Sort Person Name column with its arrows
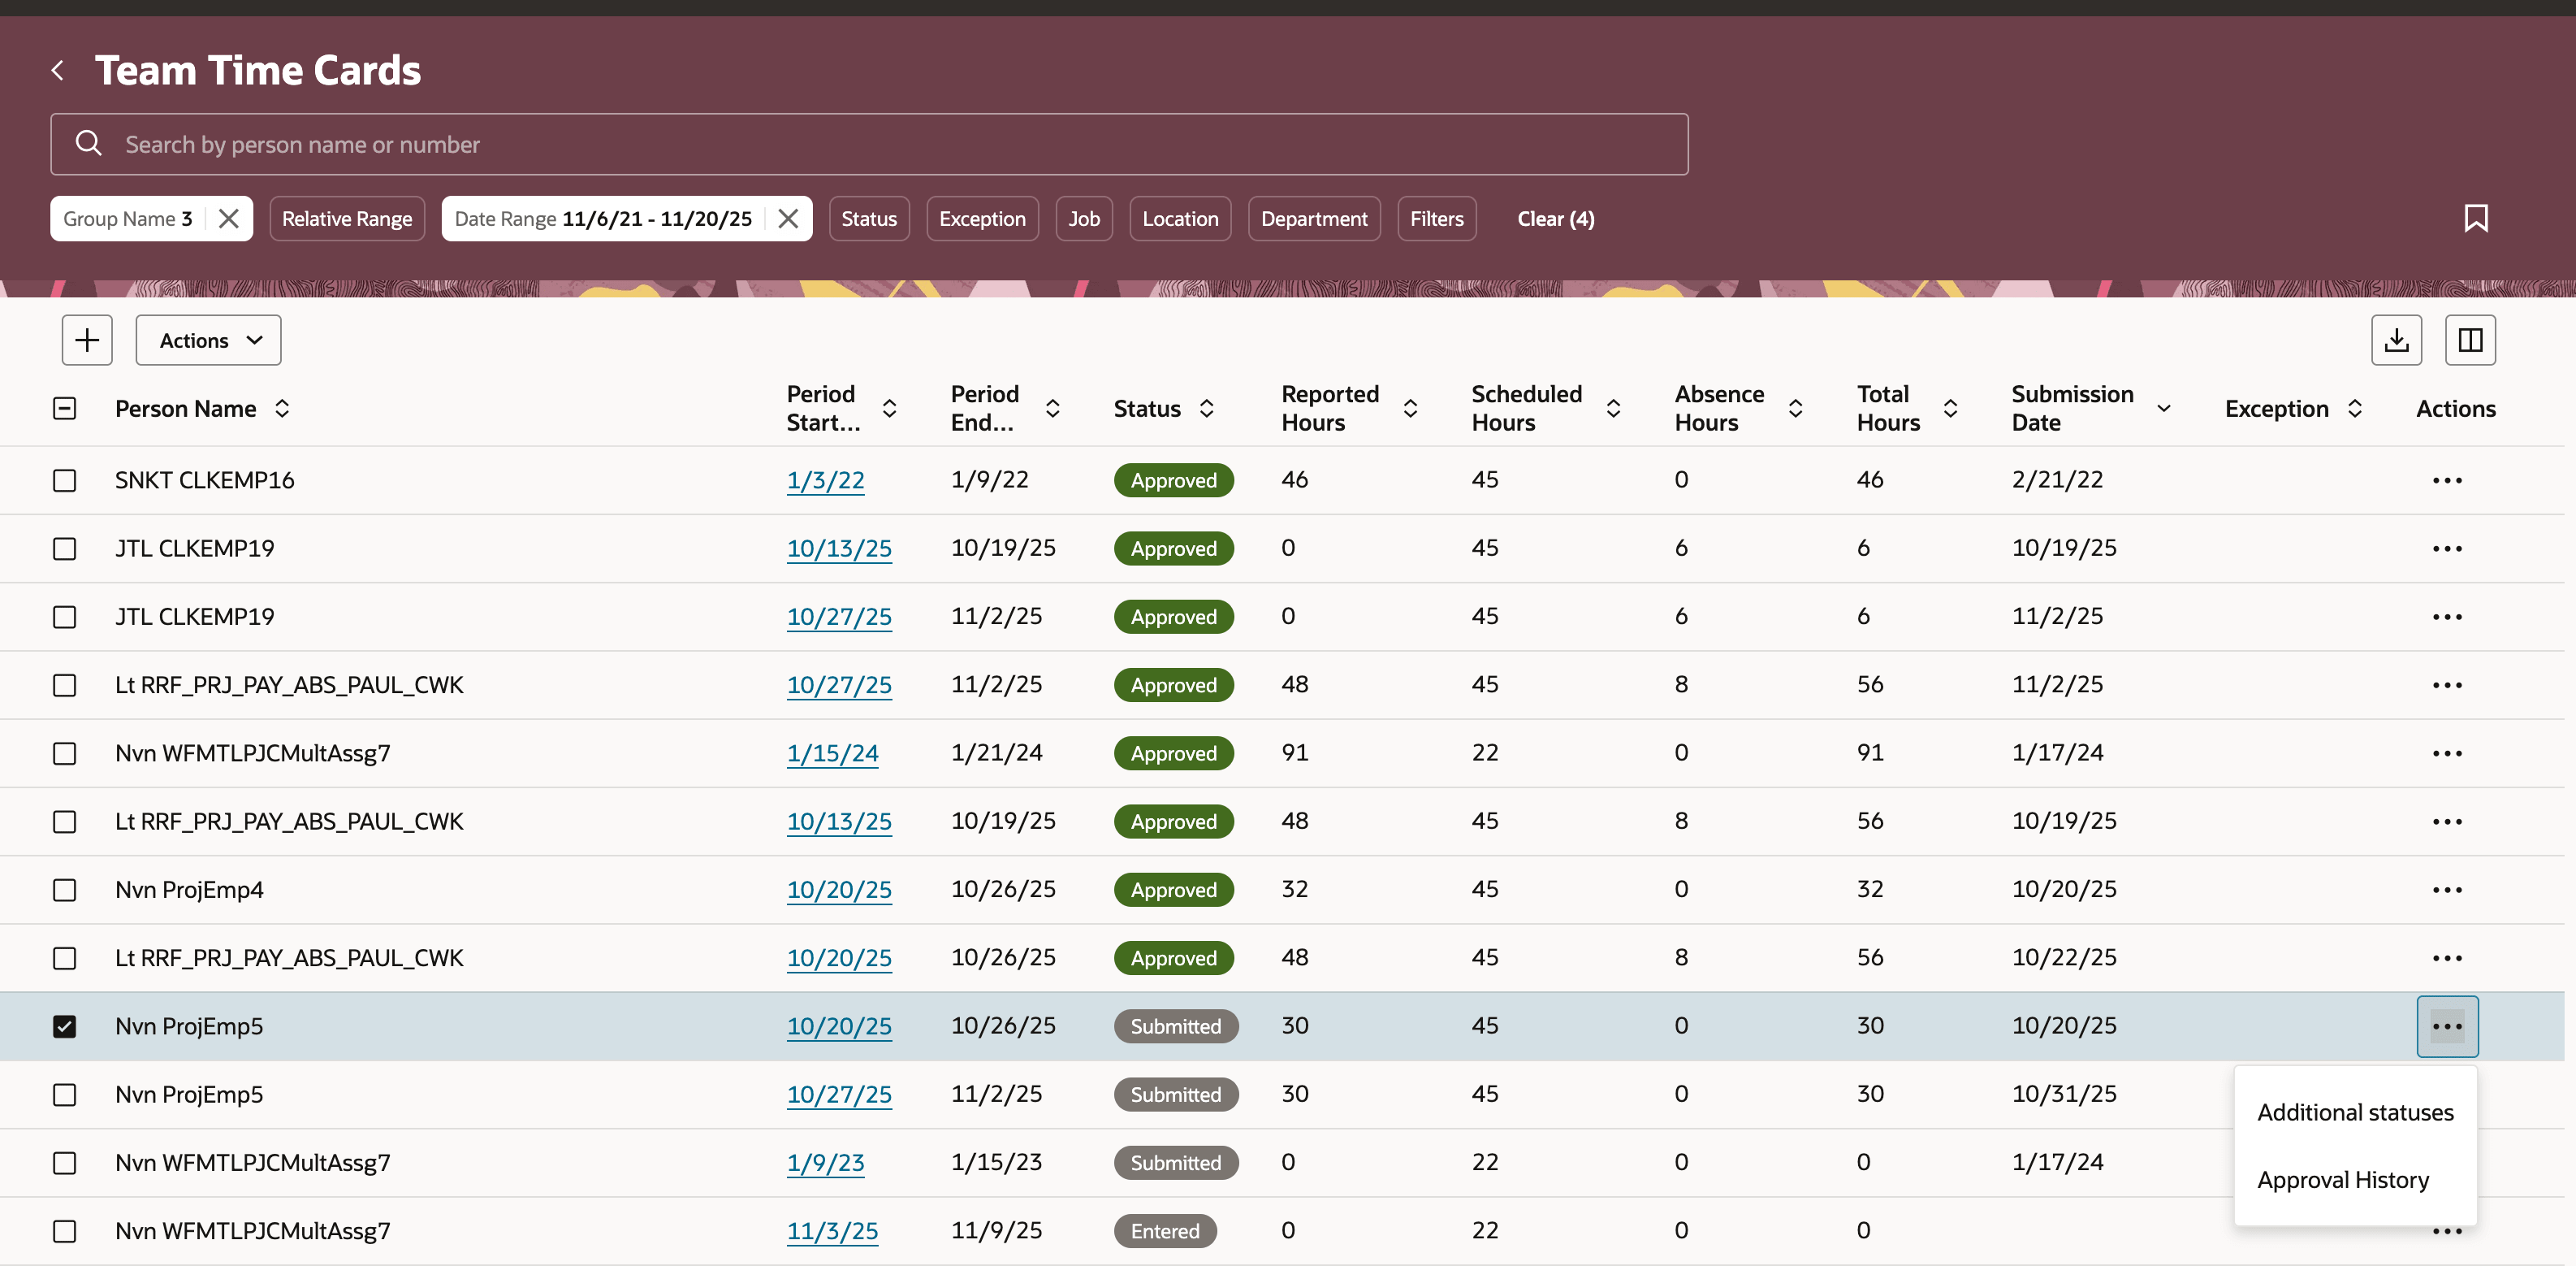The height and width of the screenshot is (1266, 2576). pyautogui.click(x=281, y=407)
